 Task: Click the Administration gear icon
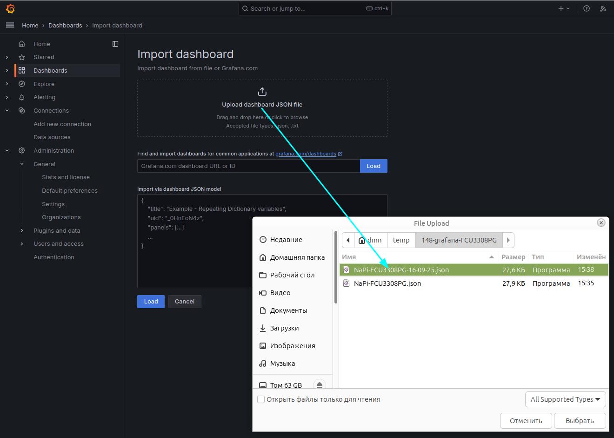pos(21,150)
